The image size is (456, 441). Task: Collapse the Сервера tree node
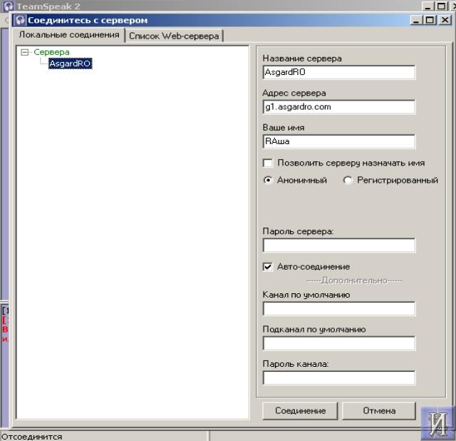[25, 52]
